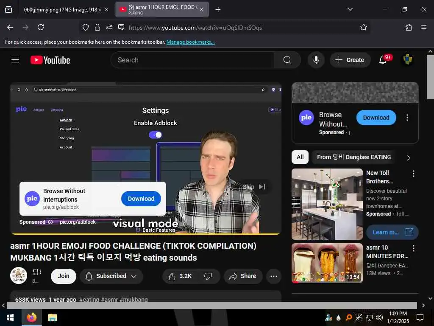Select From 당비 Dangbee EATING chip
Screen dimensions: 434x326
click(x=354, y=157)
